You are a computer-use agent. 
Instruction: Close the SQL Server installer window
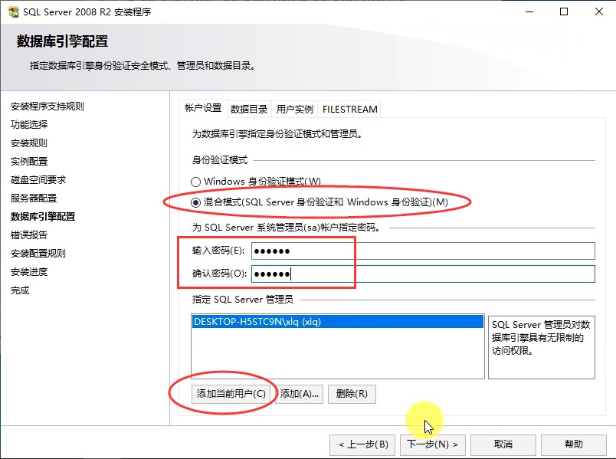[598, 11]
